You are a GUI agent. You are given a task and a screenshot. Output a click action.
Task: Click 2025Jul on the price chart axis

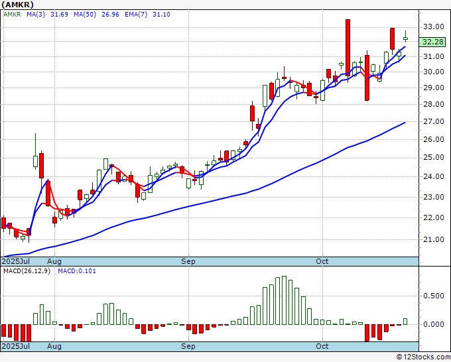coord(16,261)
